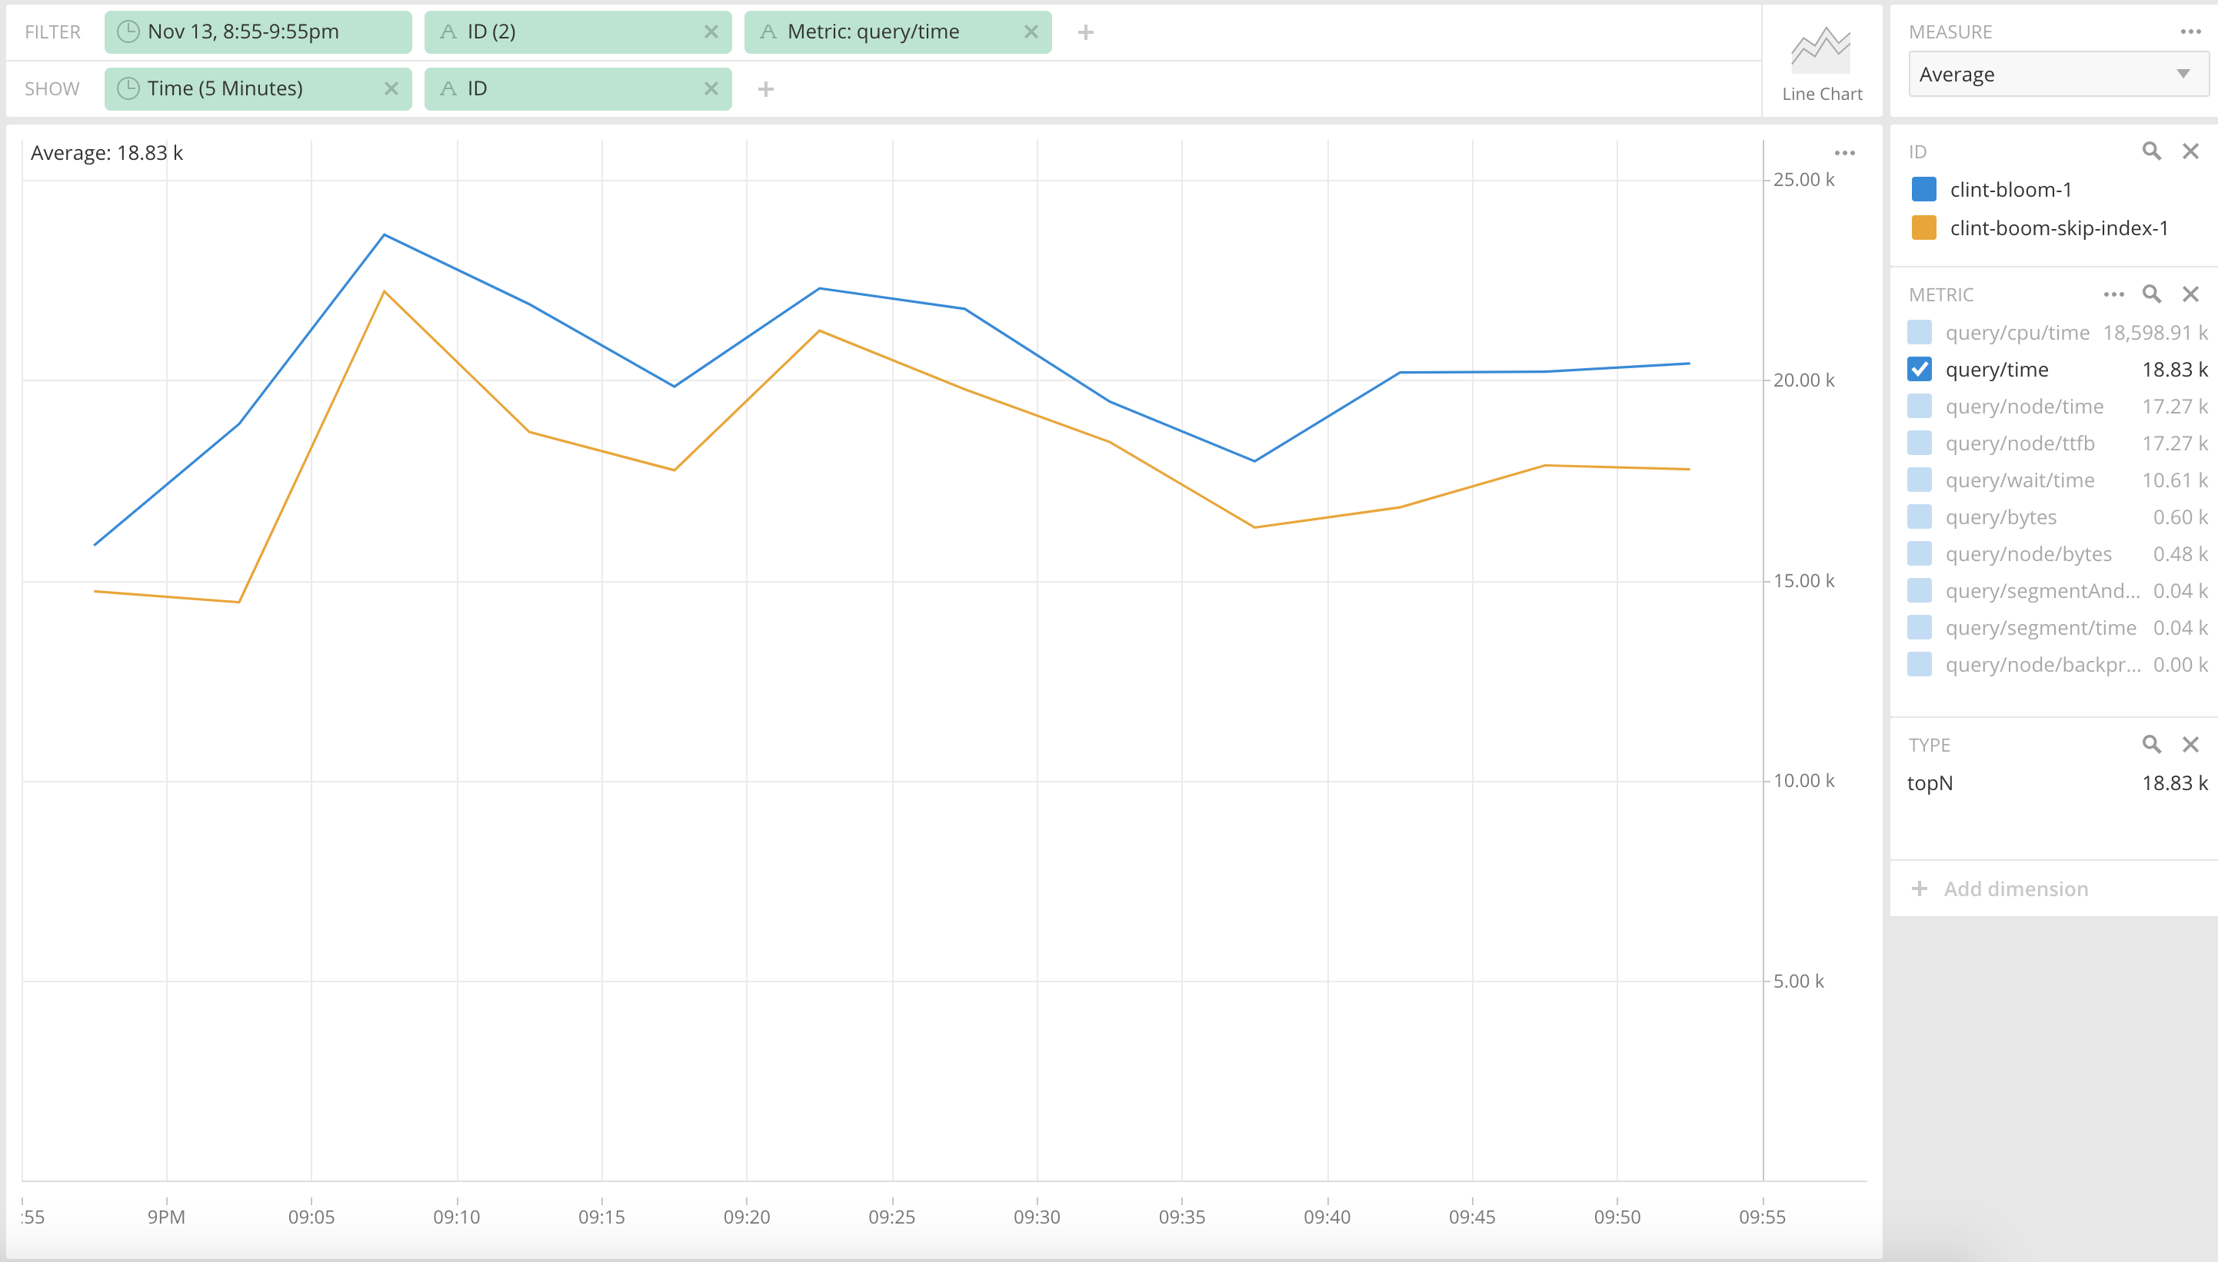The width and height of the screenshot is (2218, 1262).
Task: Check the query/cpu/time metric checkbox
Action: click(1920, 332)
